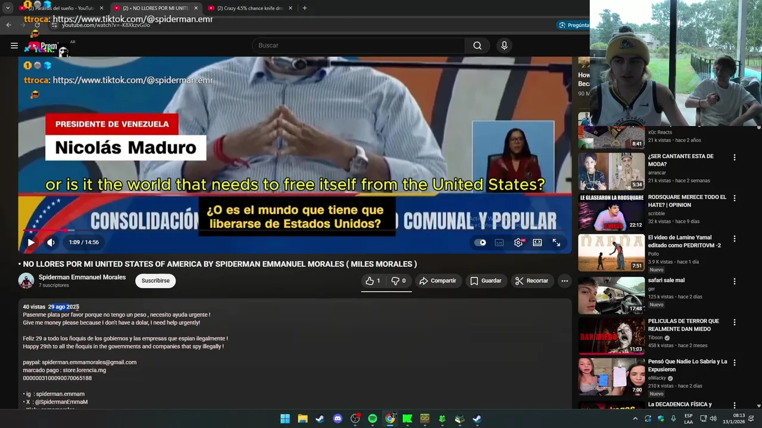The image size is (762, 428).
Task: Click the search magnifier button
Action: click(477, 45)
